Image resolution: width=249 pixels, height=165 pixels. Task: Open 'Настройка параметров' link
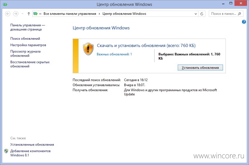coord(28,45)
